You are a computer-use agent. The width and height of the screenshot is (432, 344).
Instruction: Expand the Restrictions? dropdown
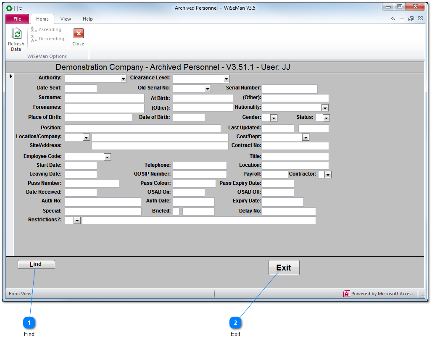pyautogui.click(x=77, y=221)
